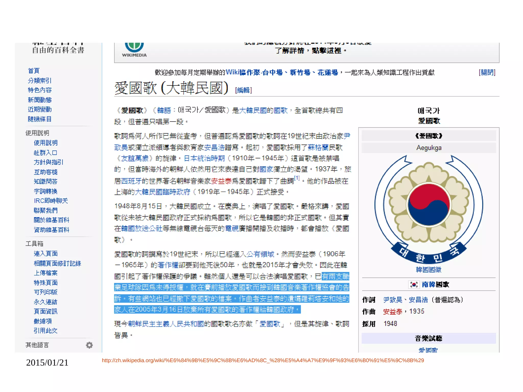Image resolution: width=523 pixels, height=392 pixels.
Task: Open the 韓國國徽 caption link
Action: tap(429, 270)
